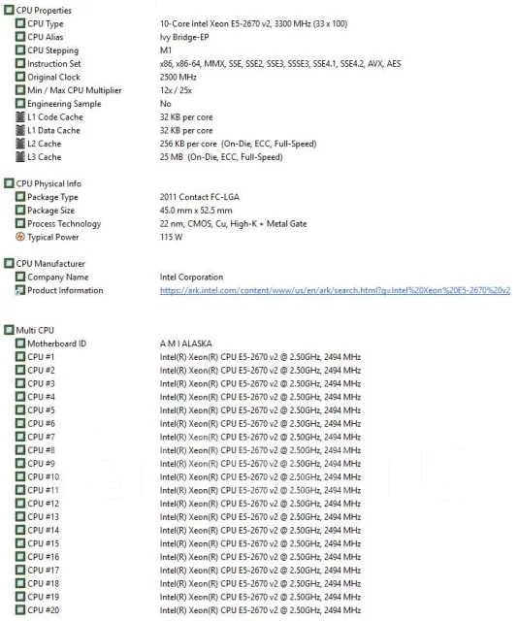Select the 45.0 mm x 52.5 mm value
The width and height of the screenshot is (518, 621).
click(x=196, y=211)
